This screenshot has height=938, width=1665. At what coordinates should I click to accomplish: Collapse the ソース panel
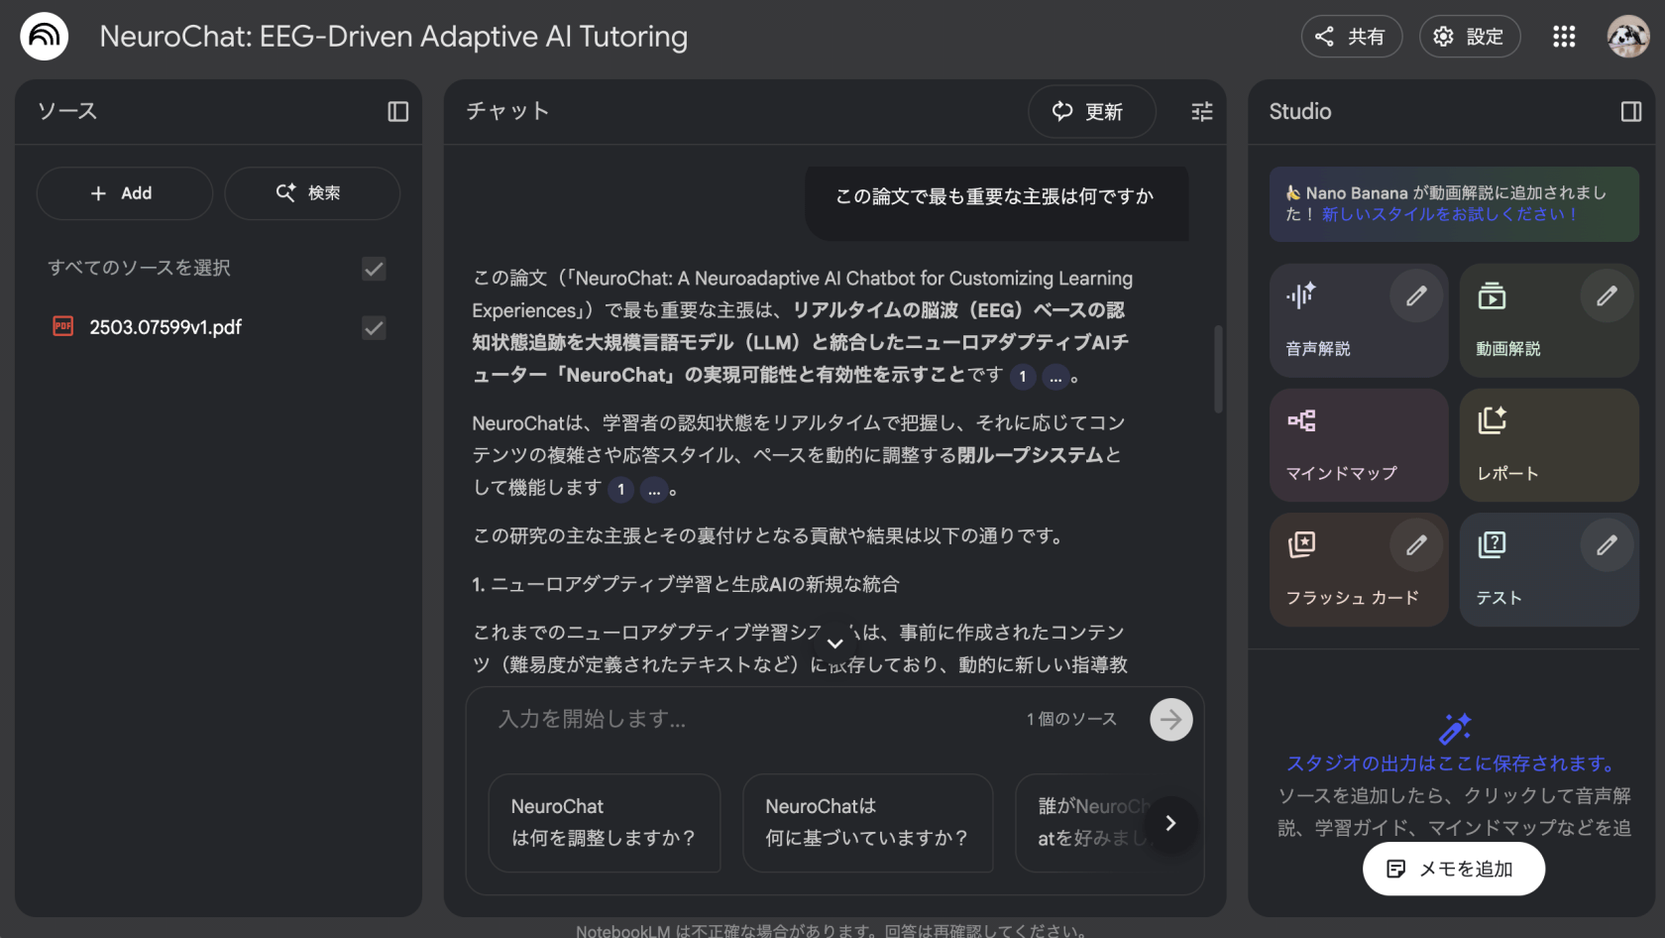(397, 112)
